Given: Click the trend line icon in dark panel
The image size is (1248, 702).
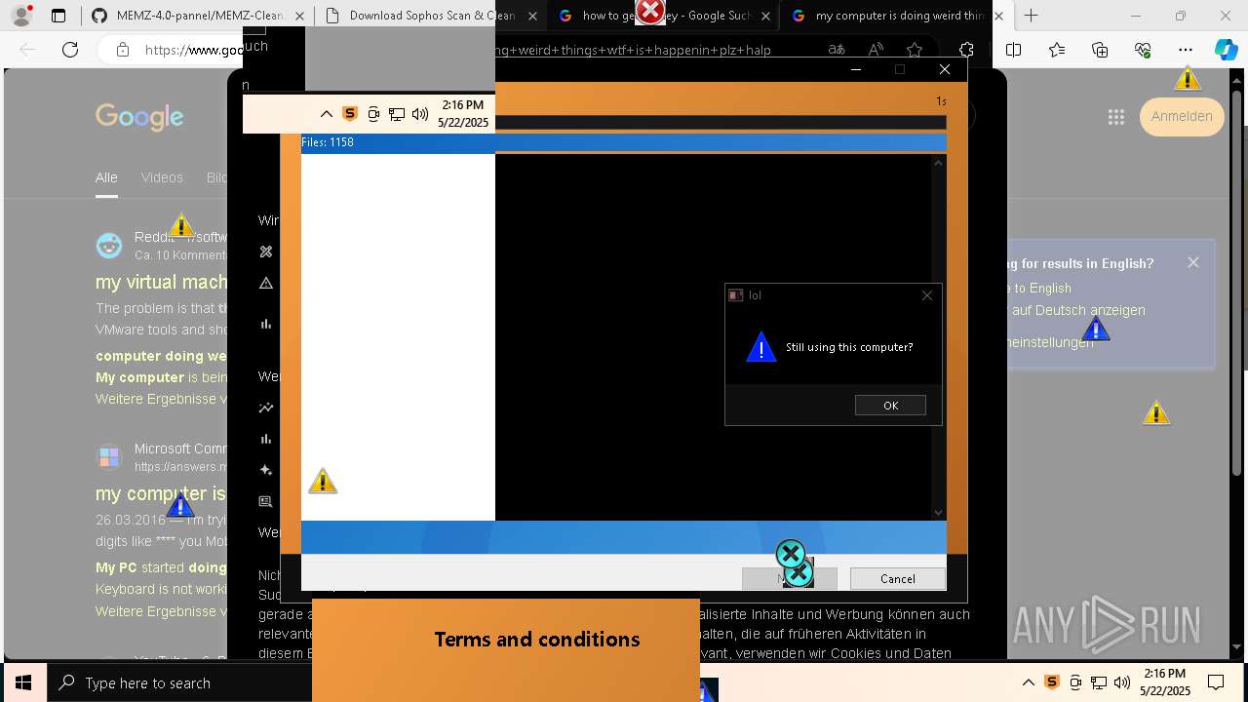Looking at the screenshot, I should tap(265, 408).
